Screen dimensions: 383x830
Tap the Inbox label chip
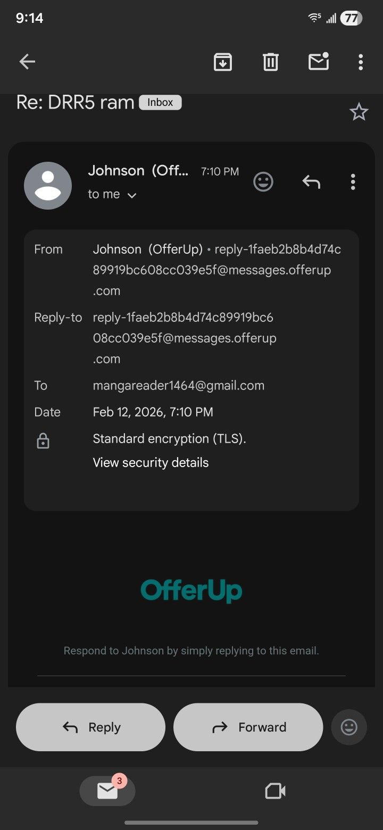160,102
